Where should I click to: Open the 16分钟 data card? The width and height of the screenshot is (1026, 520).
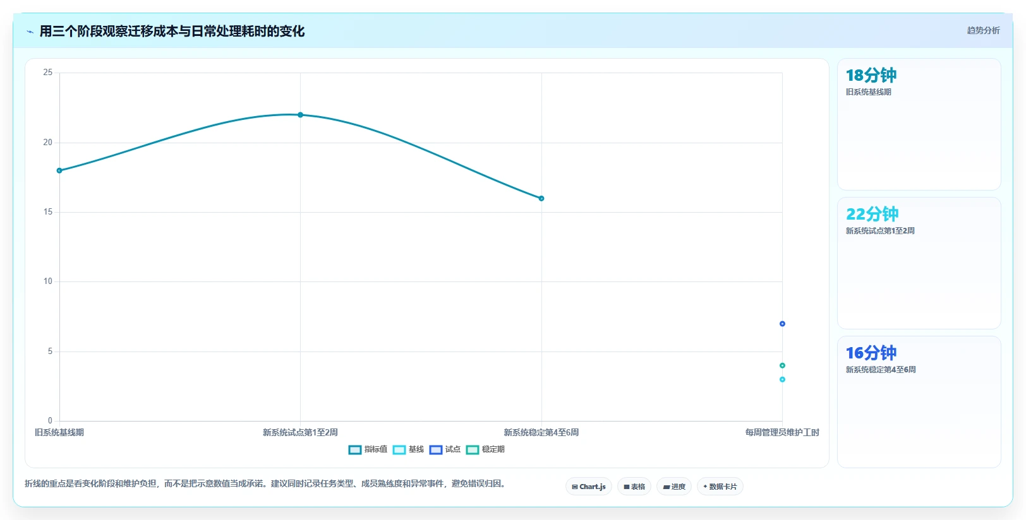[919, 402]
